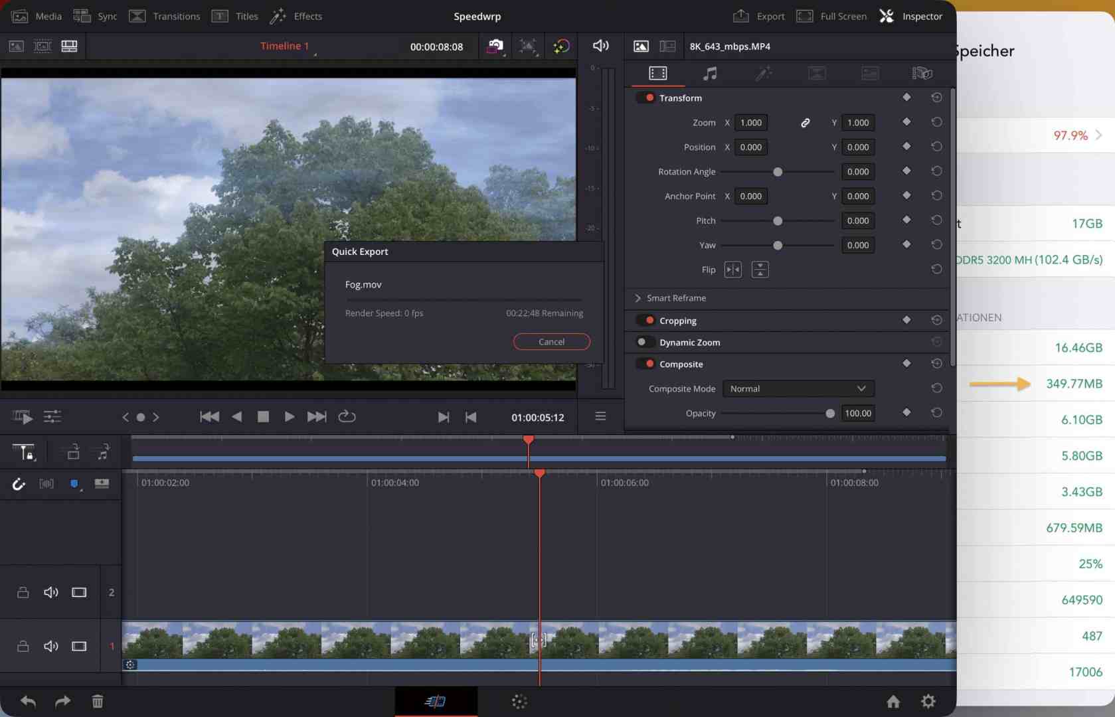Screen dimensions: 1115x717
Task: Lock video track 2
Action: pos(23,592)
